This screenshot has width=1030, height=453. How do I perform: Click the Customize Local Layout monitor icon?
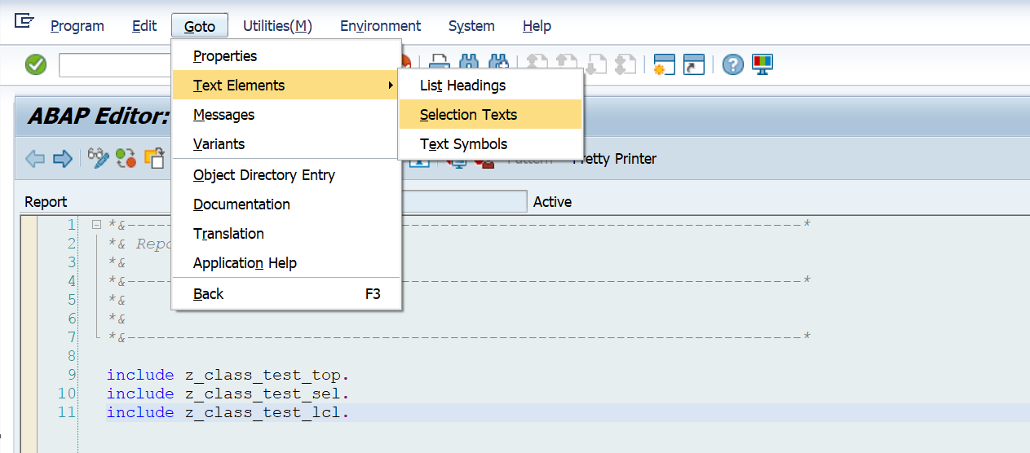763,64
